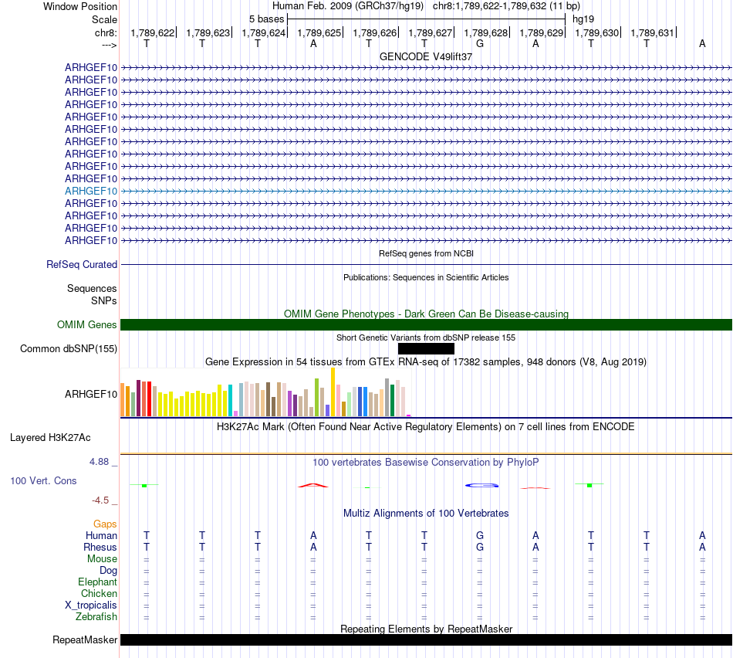Click the red arched PhyloP mark under base A
This screenshot has width=733, height=658.
313,485
